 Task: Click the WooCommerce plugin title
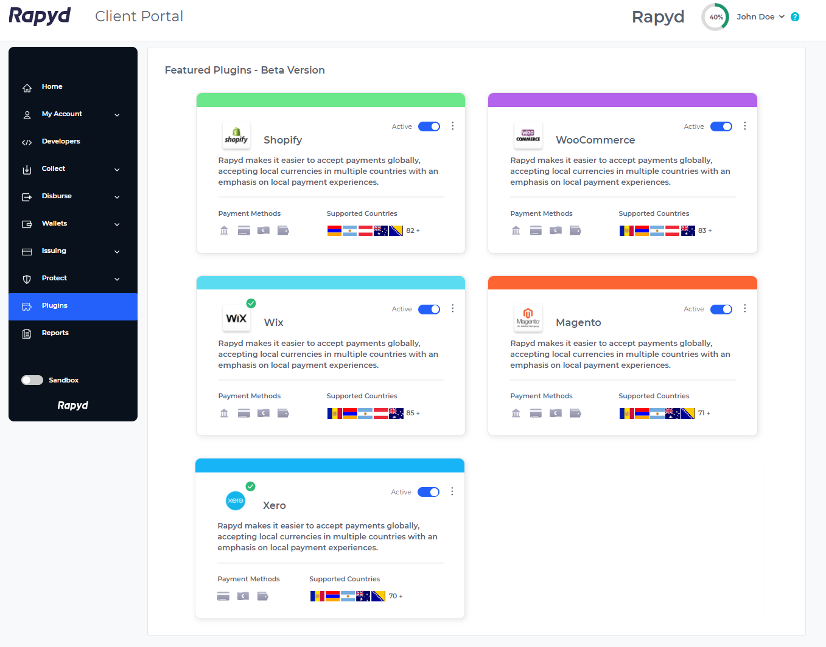click(x=595, y=140)
